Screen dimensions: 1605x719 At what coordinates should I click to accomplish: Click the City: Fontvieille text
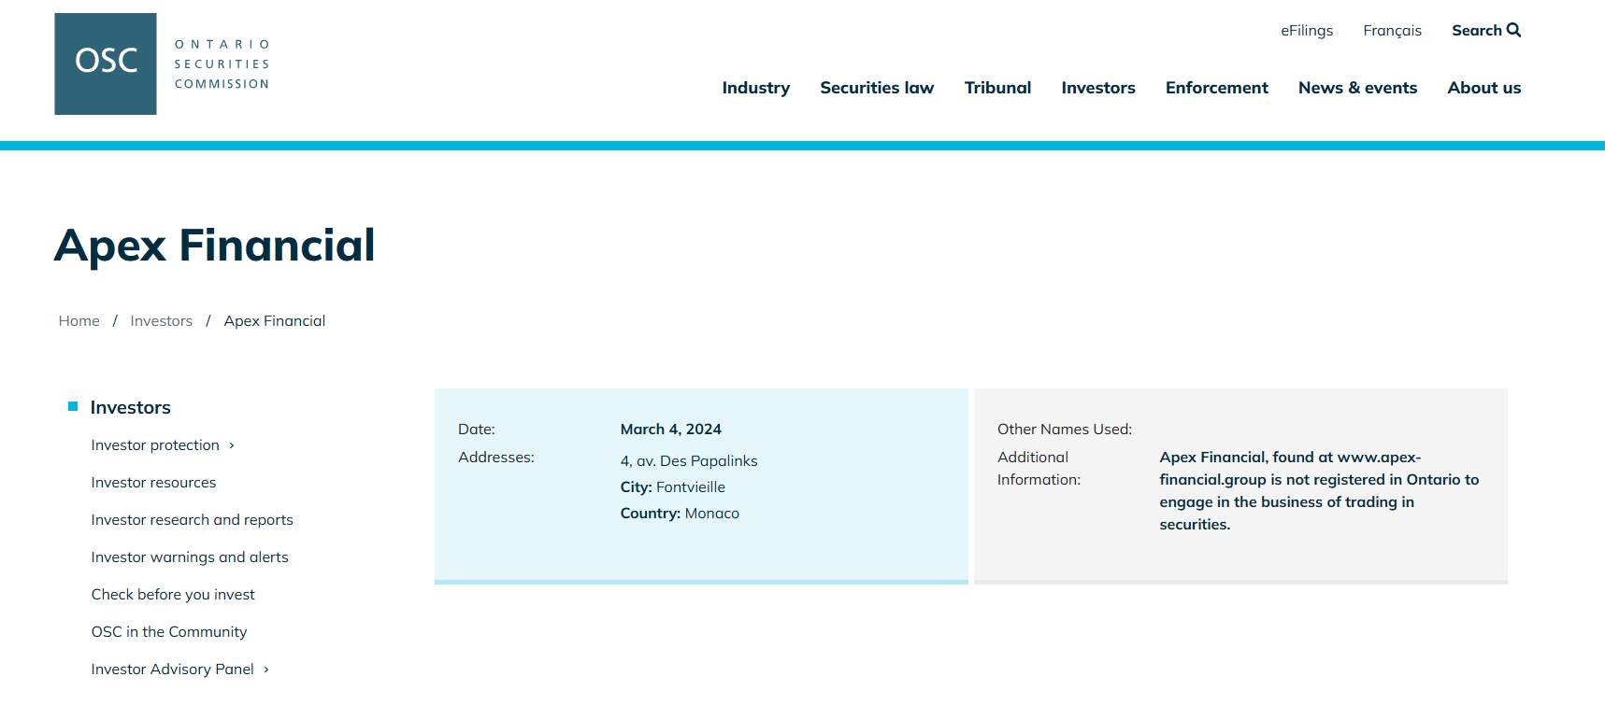(672, 487)
